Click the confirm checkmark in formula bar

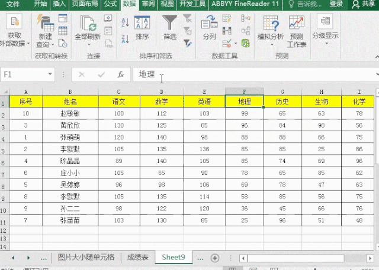(101, 74)
